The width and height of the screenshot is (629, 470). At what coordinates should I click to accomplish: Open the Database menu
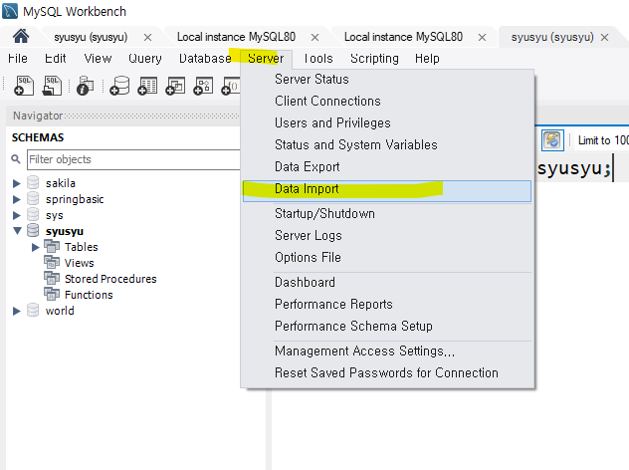[205, 59]
